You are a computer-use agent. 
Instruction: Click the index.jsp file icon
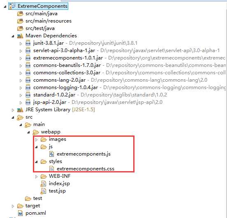click(x=43, y=184)
